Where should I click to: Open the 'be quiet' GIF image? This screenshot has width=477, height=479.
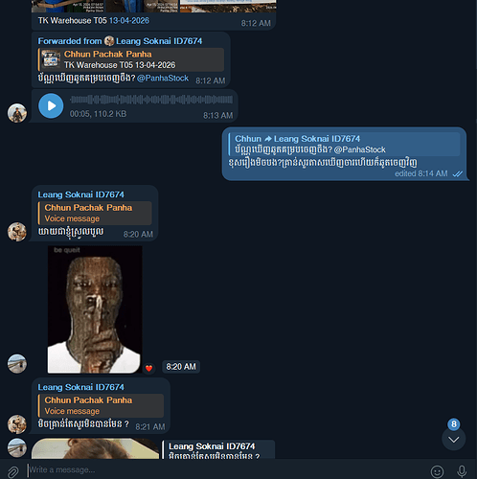tap(95, 309)
